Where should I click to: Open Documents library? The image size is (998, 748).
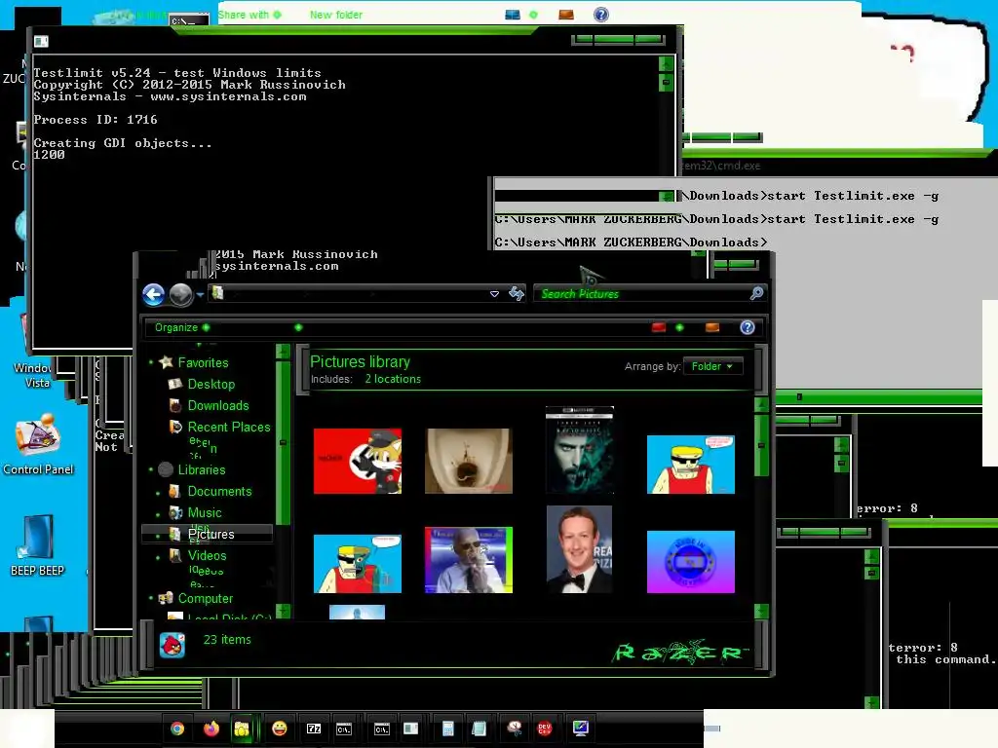pos(219,492)
